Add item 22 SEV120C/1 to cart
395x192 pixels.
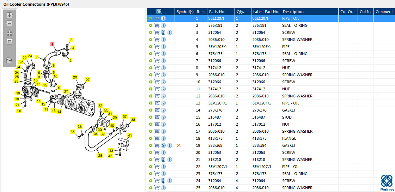(x=157, y=167)
